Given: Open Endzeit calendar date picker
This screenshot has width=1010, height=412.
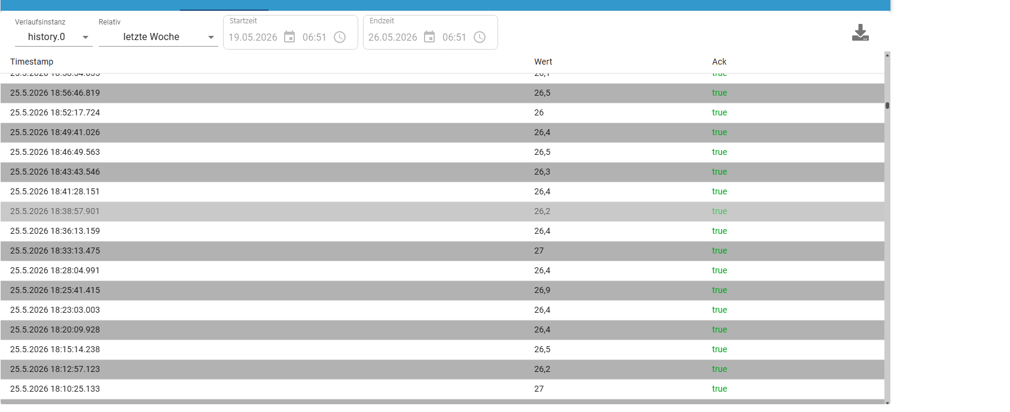Looking at the screenshot, I should pos(429,37).
